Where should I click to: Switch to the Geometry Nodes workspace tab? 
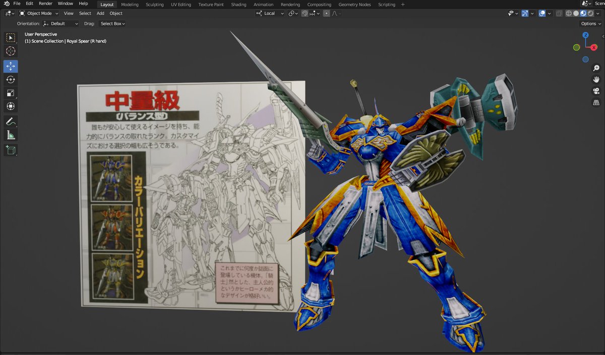point(354,5)
